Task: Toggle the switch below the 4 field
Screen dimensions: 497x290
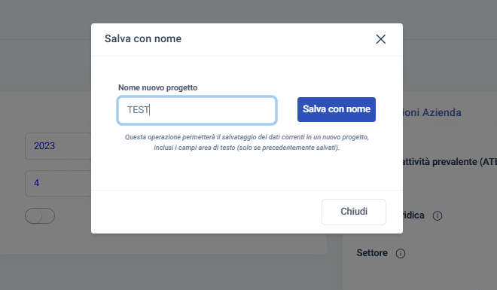Action: pos(40,216)
